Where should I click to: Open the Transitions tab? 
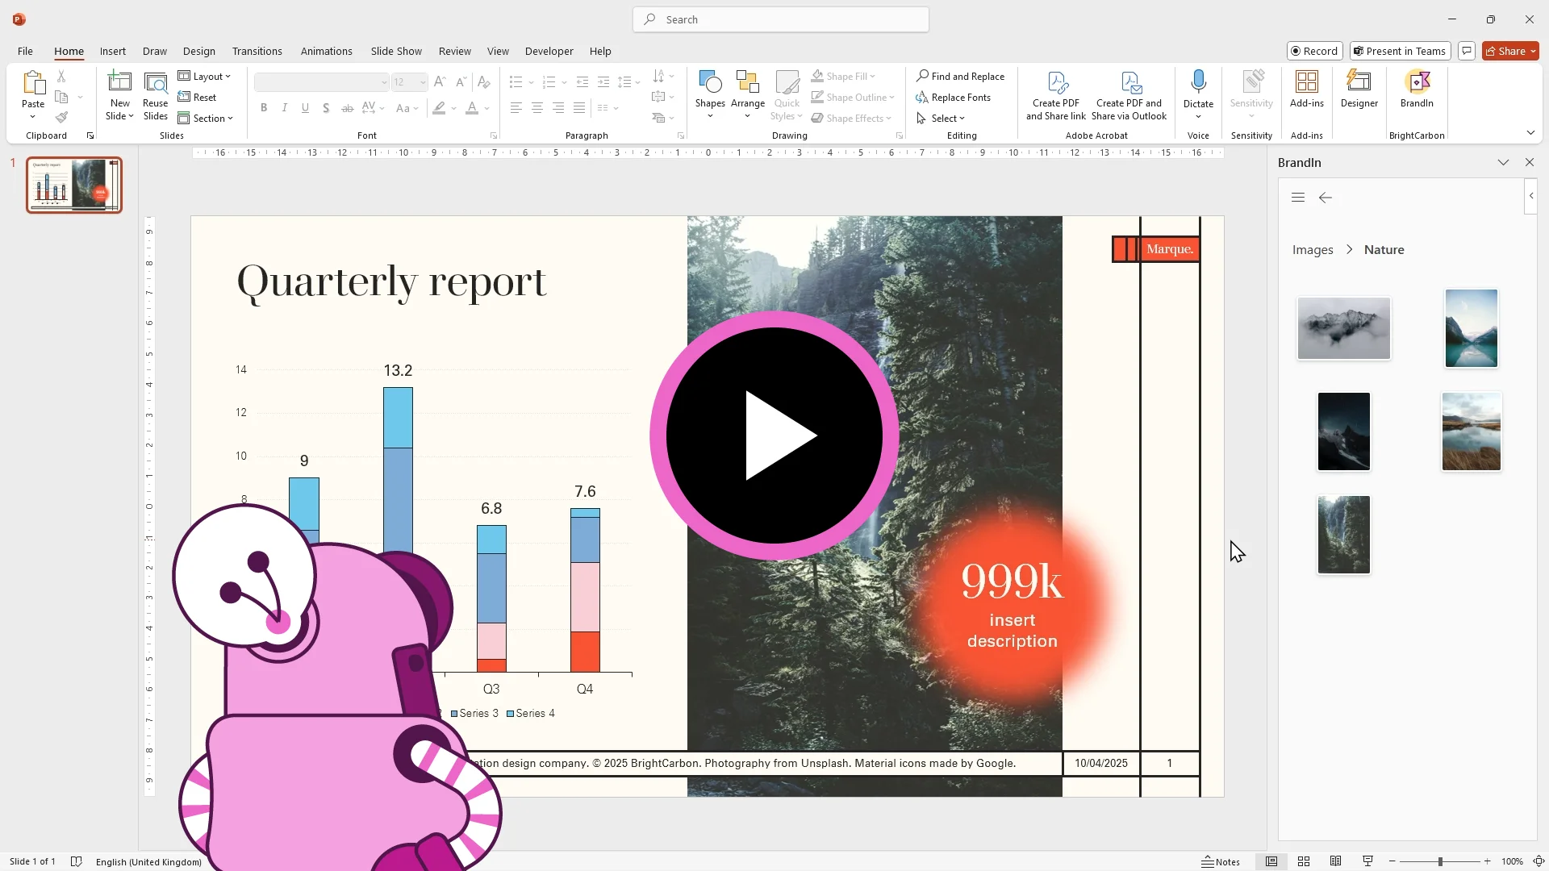point(257,51)
